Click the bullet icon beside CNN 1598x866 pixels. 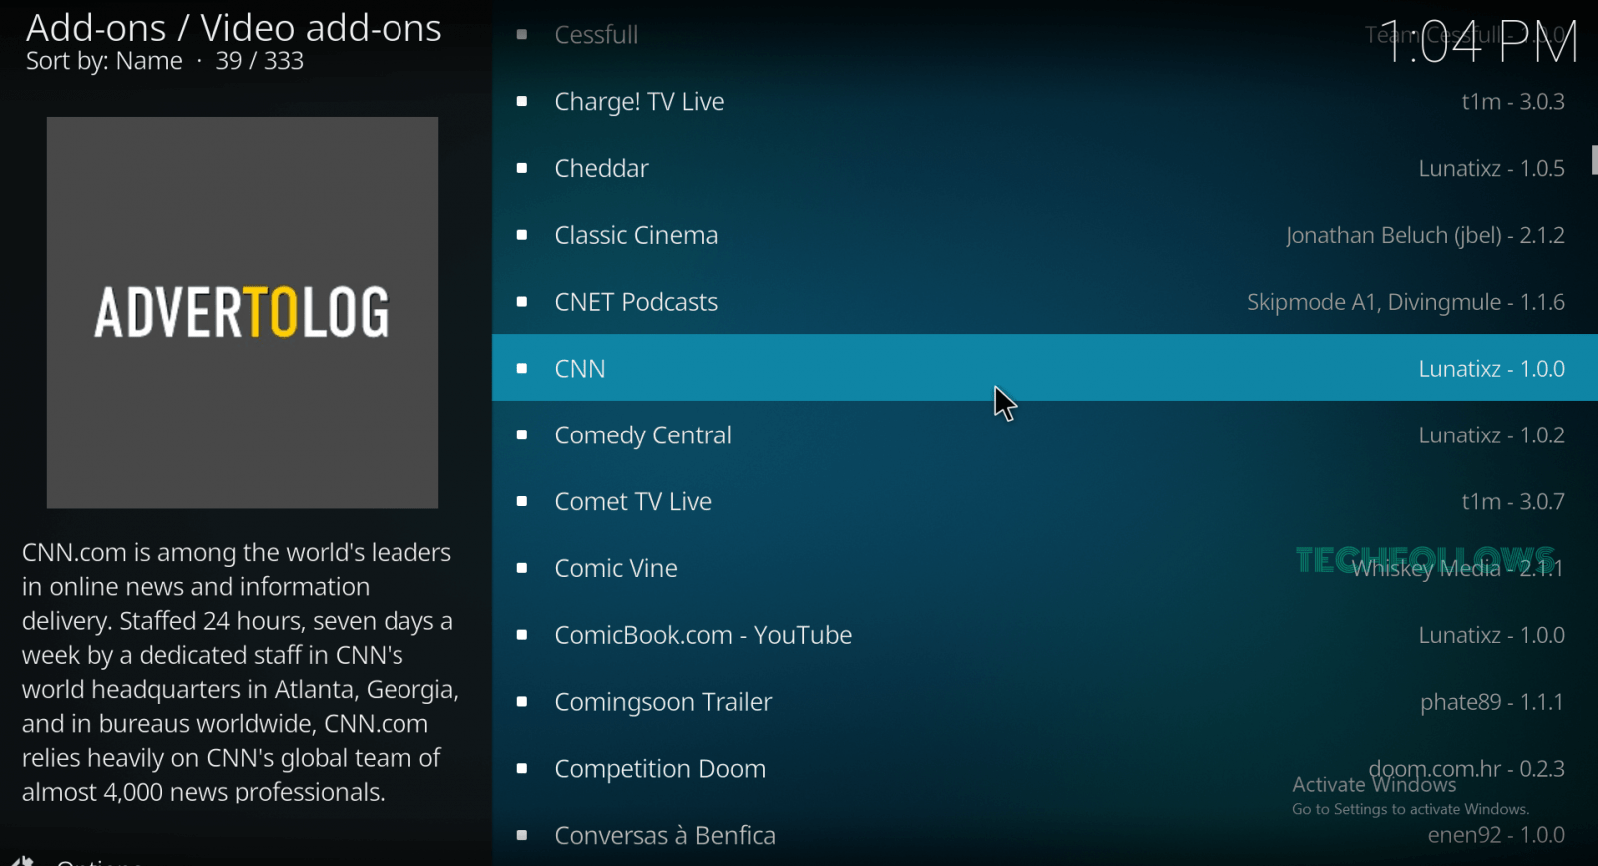click(522, 369)
